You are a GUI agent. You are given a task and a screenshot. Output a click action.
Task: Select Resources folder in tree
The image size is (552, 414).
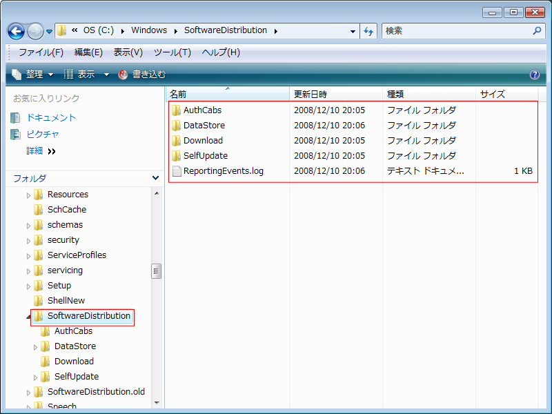click(x=68, y=195)
